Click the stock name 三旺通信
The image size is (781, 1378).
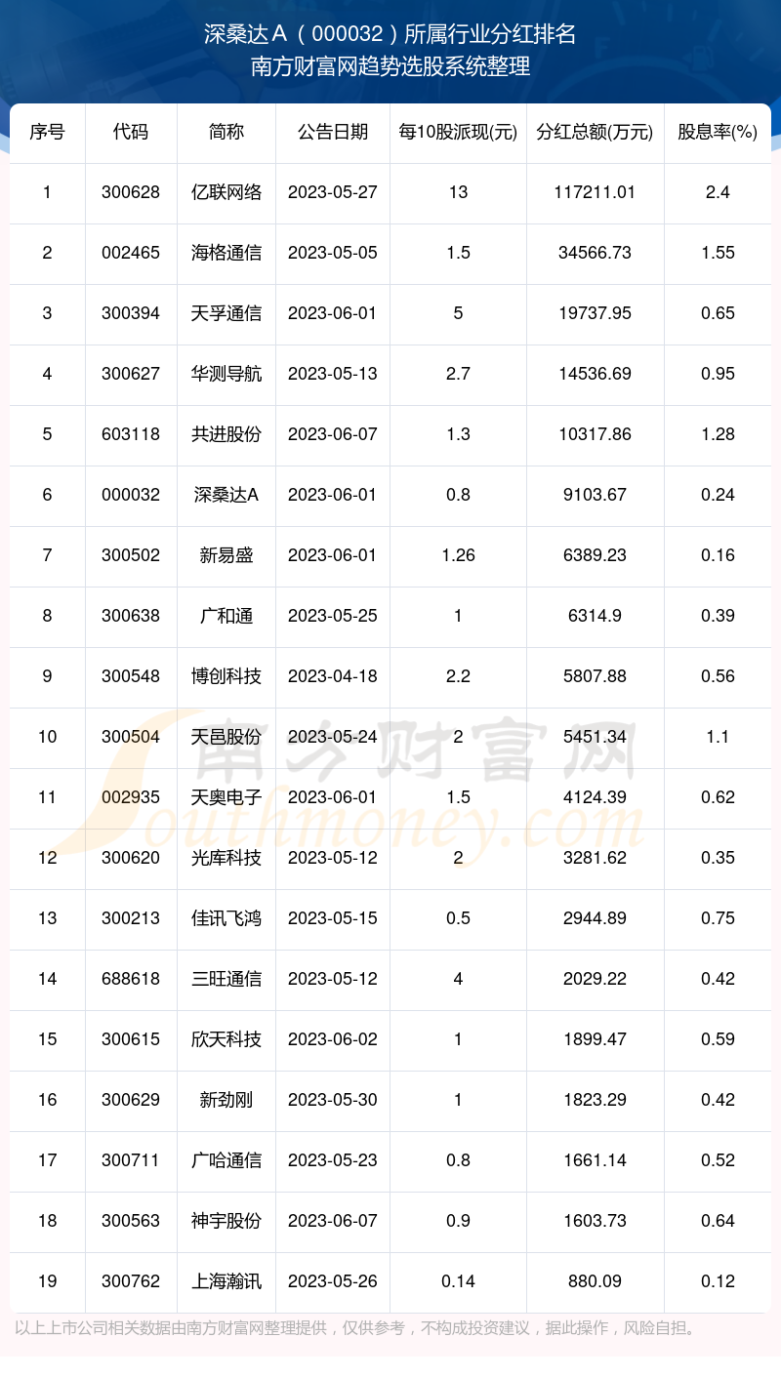[226, 979]
